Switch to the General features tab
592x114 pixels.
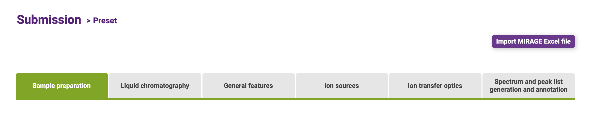pos(248,86)
